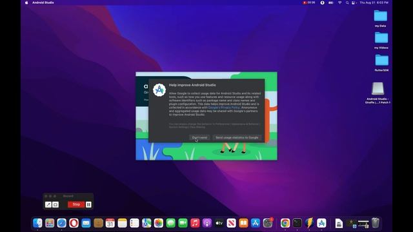Click the battery status icon
The width and height of the screenshot is (413, 232).
(x=330, y=3)
